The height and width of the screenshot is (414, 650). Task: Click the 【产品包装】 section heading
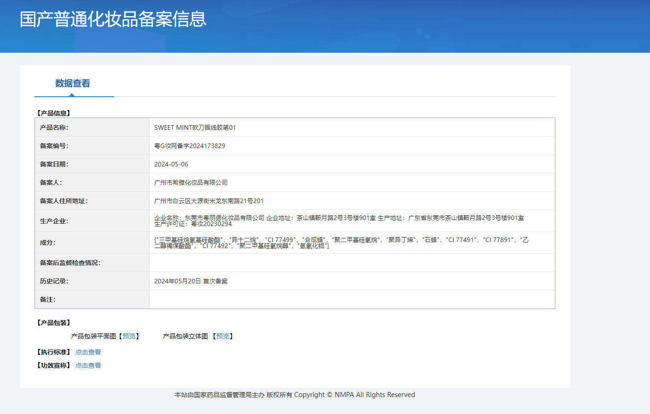tap(54, 323)
